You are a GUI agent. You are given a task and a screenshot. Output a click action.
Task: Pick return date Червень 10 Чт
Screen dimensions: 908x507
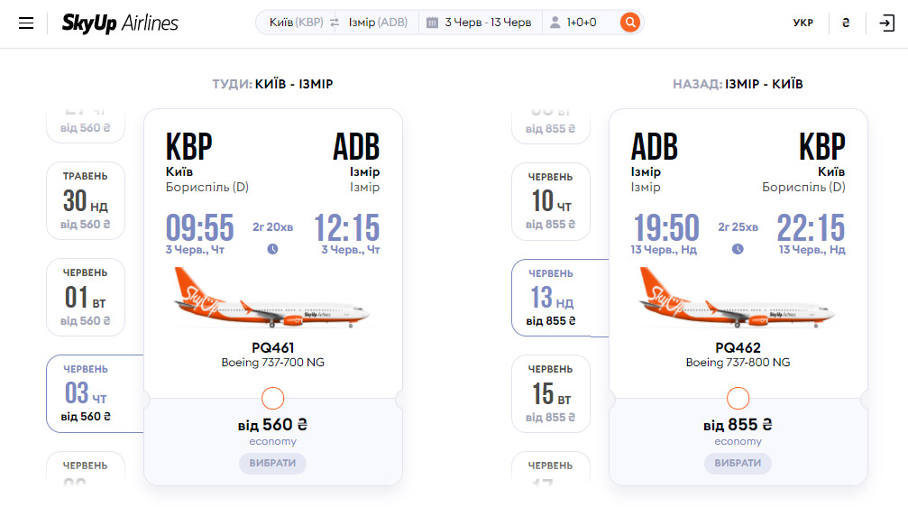pyautogui.click(x=551, y=201)
